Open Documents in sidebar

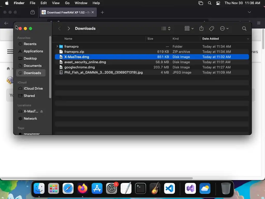point(31,66)
